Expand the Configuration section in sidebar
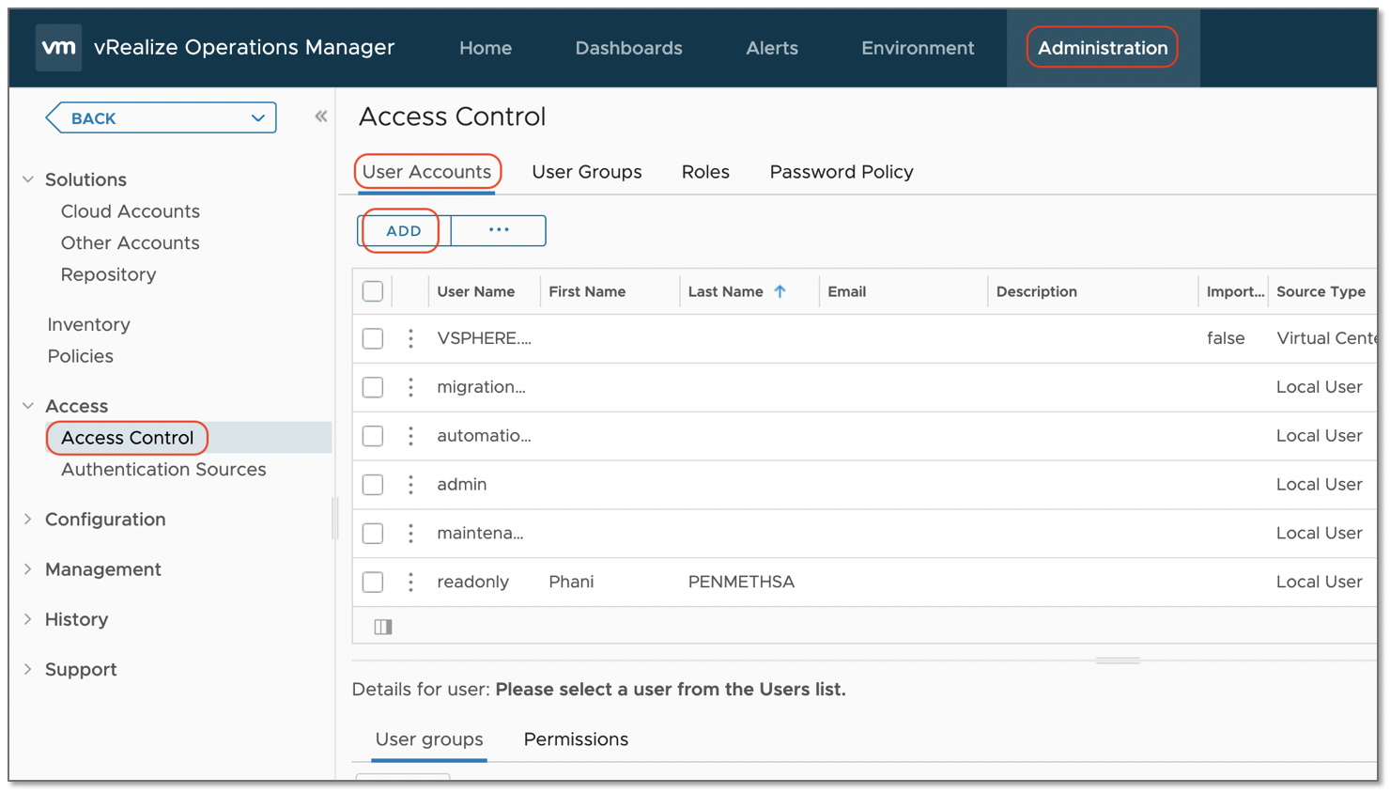Viewport: 1390px width, 793px height. [28, 520]
